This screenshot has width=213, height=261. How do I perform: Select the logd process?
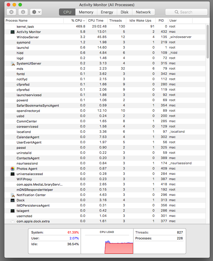tap(105, 58)
